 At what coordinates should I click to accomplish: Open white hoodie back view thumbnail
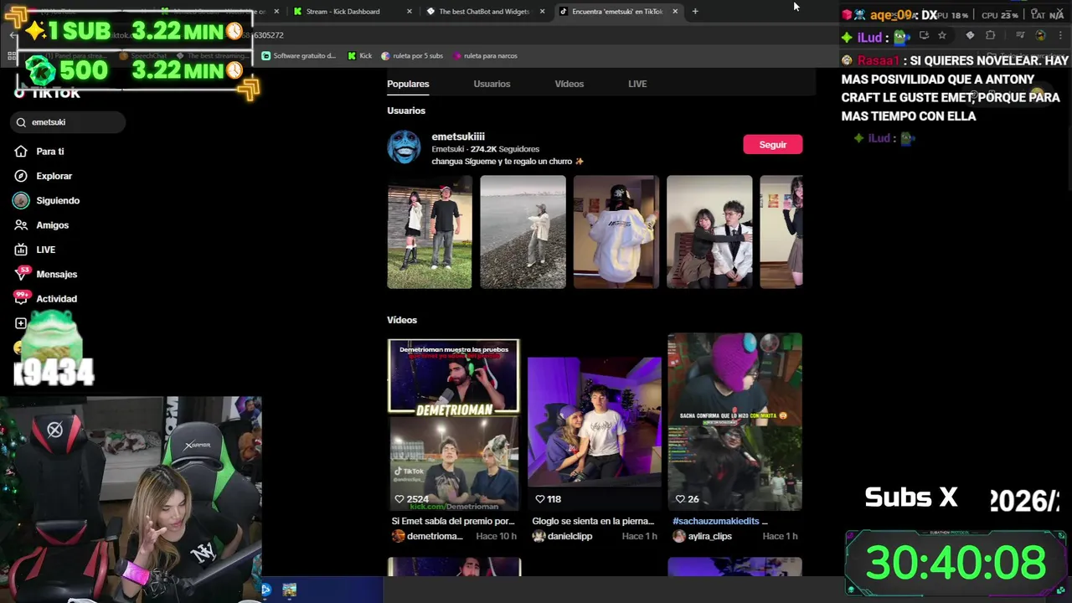616,232
